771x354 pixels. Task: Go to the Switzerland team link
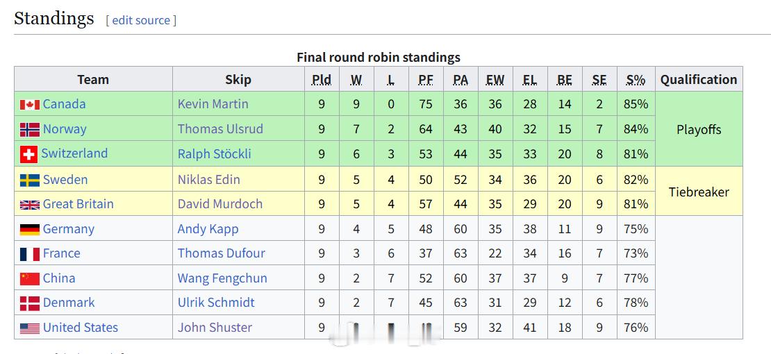[74, 153]
